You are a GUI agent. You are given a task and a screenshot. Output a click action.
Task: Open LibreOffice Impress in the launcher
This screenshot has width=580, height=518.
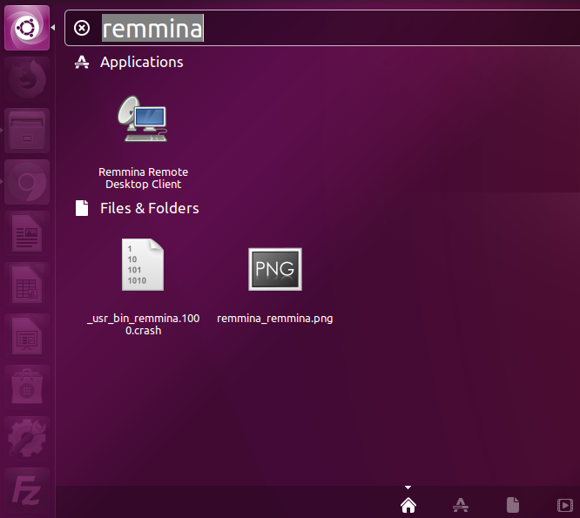(x=27, y=336)
